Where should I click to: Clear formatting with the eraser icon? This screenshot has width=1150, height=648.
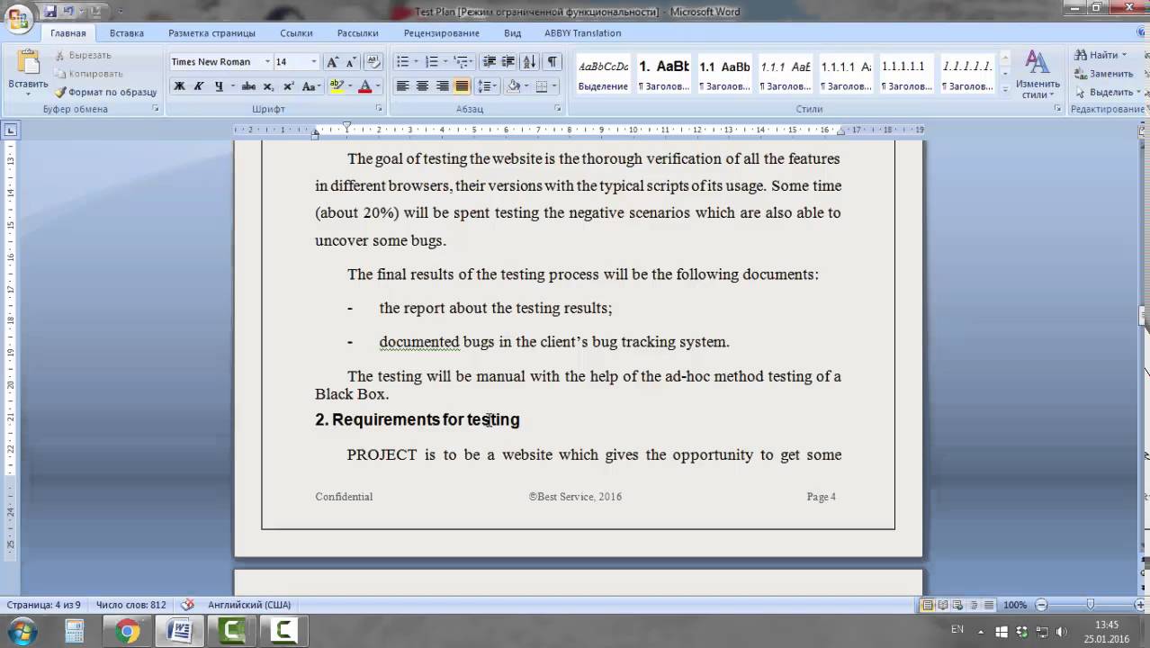tap(374, 62)
